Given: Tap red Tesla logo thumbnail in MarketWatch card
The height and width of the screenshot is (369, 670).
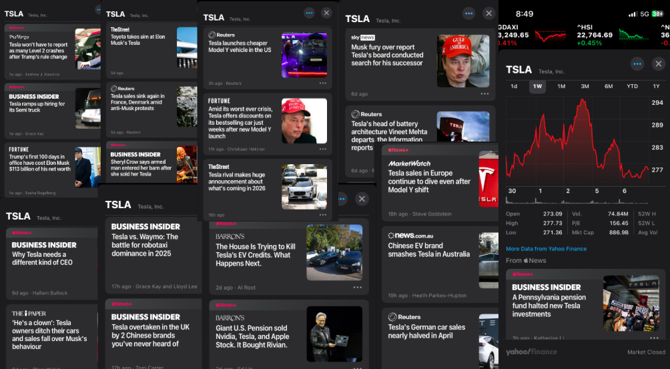Looking at the screenshot, I should coord(488,179).
